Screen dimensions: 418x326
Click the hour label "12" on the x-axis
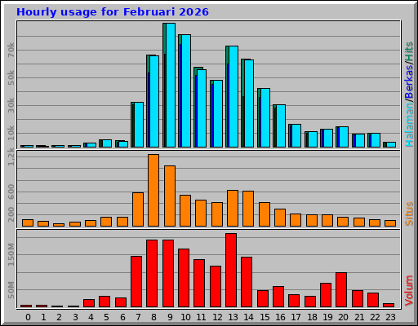[x=217, y=317]
